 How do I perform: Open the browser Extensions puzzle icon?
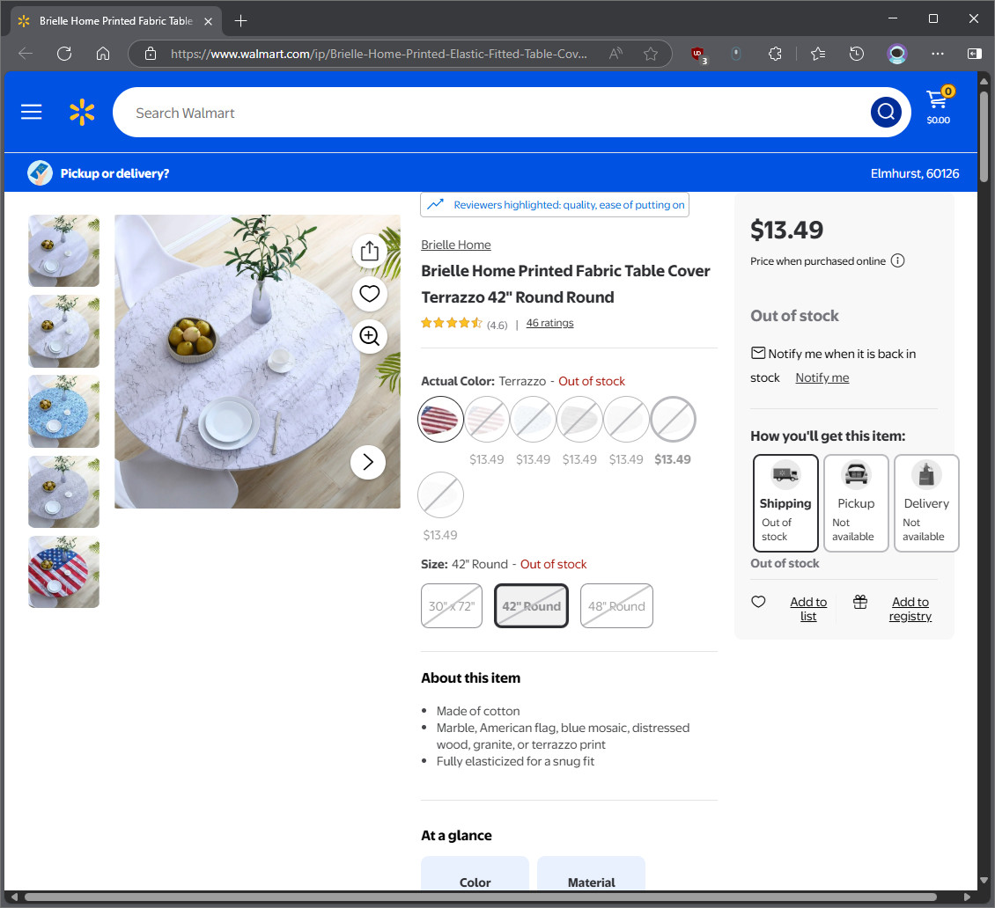point(775,54)
